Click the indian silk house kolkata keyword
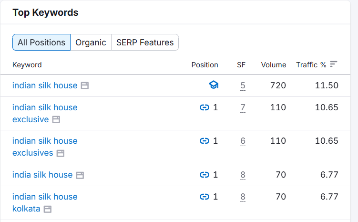The image size is (358, 222). tap(45, 202)
